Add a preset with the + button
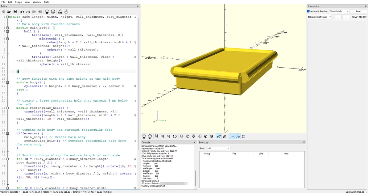The image size is (368, 193). coord(338,17)
